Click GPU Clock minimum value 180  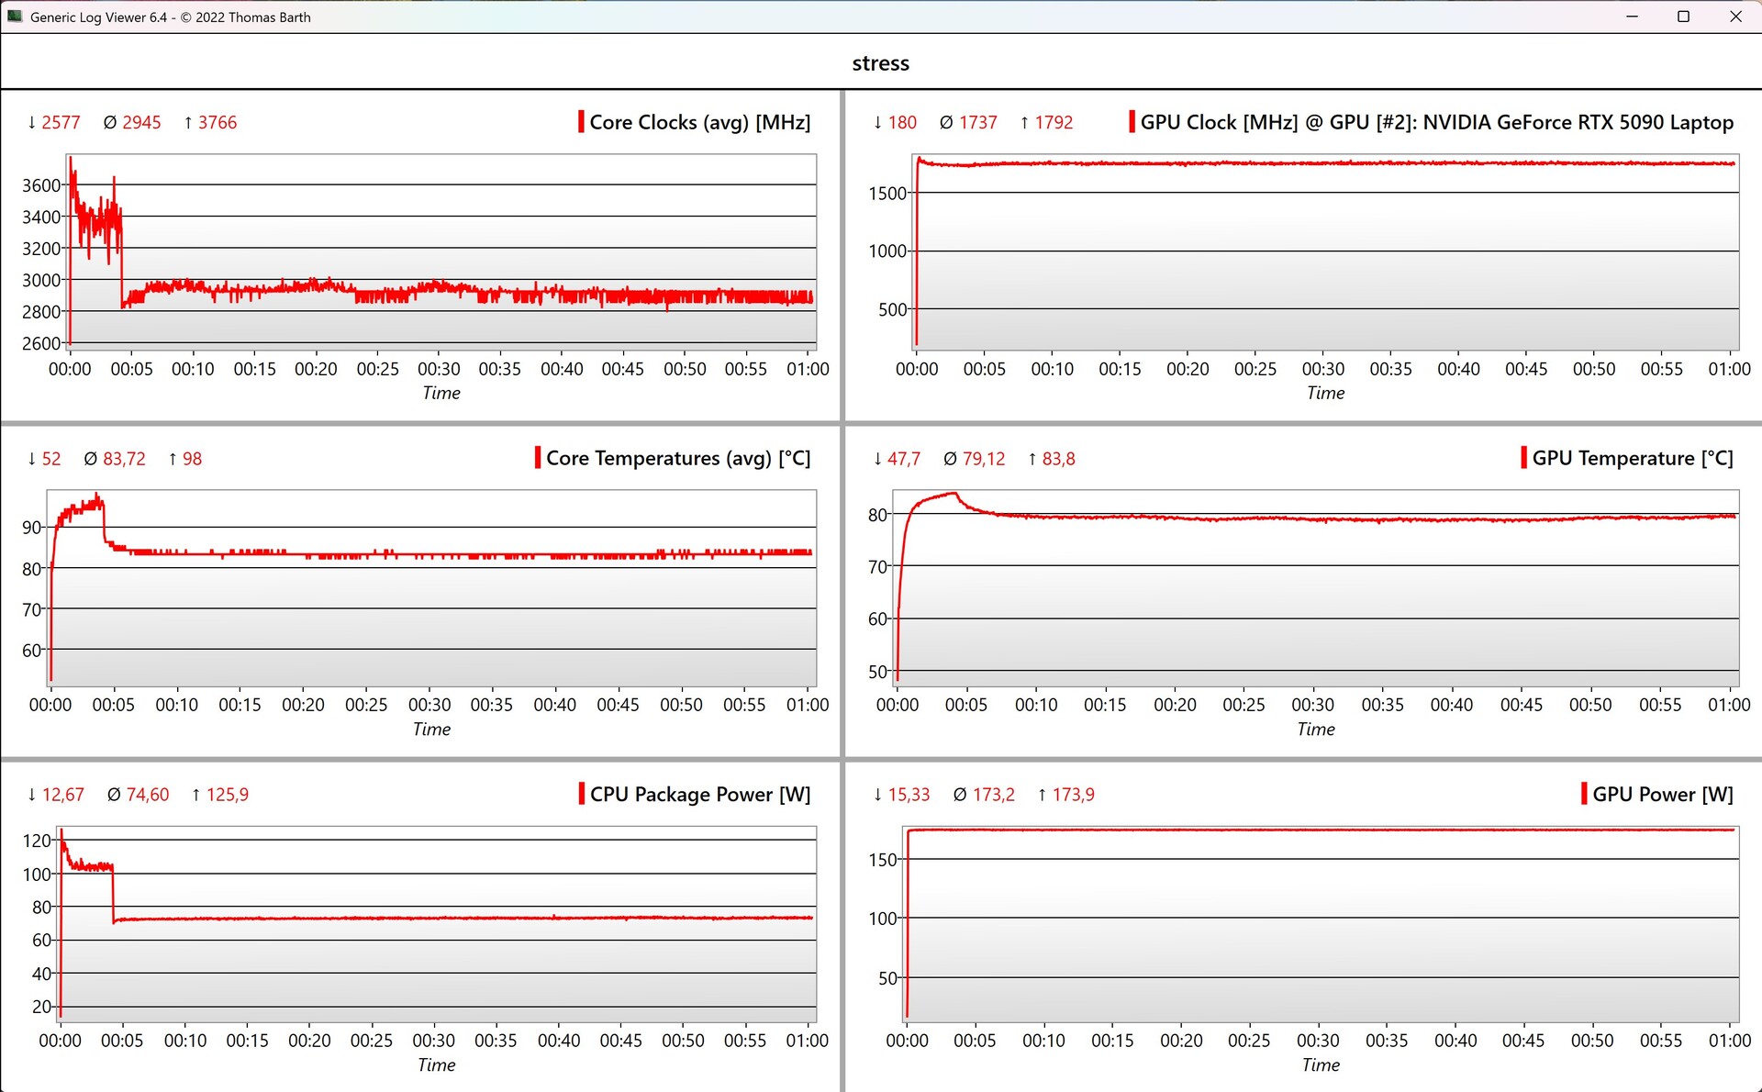click(901, 122)
